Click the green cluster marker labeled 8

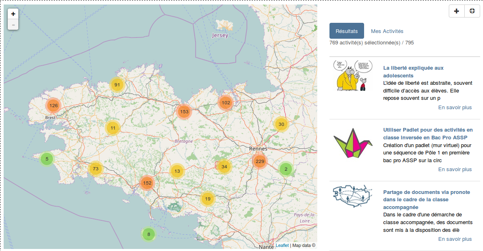coord(149,234)
